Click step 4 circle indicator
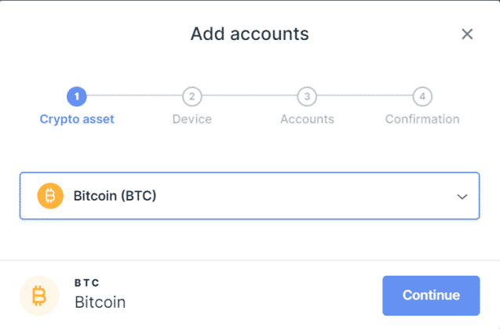Screen dimensions: 500x329 pos(422,96)
